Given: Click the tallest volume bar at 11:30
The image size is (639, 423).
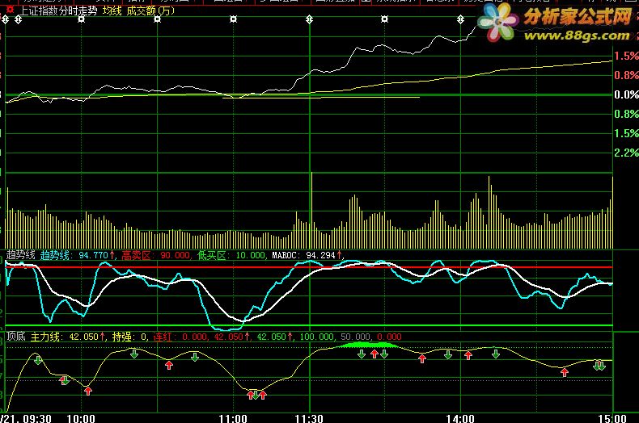Looking at the screenshot, I should 311,210.
